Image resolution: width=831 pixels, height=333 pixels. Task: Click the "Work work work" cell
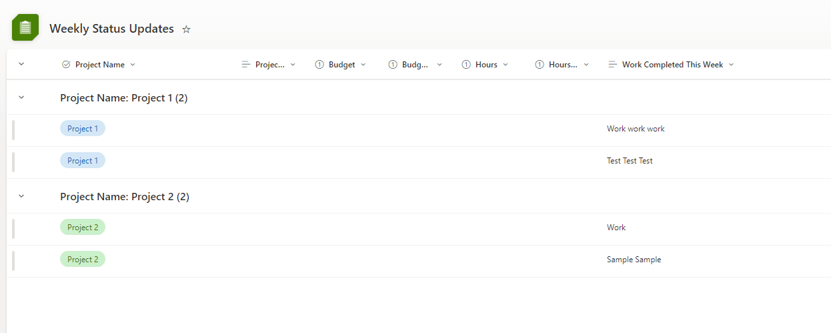pyautogui.click(x=636, y=129)
